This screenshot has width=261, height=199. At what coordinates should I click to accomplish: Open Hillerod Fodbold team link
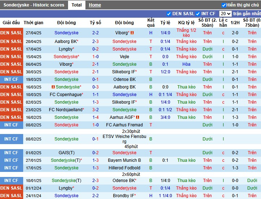click(x=124, y=168)
